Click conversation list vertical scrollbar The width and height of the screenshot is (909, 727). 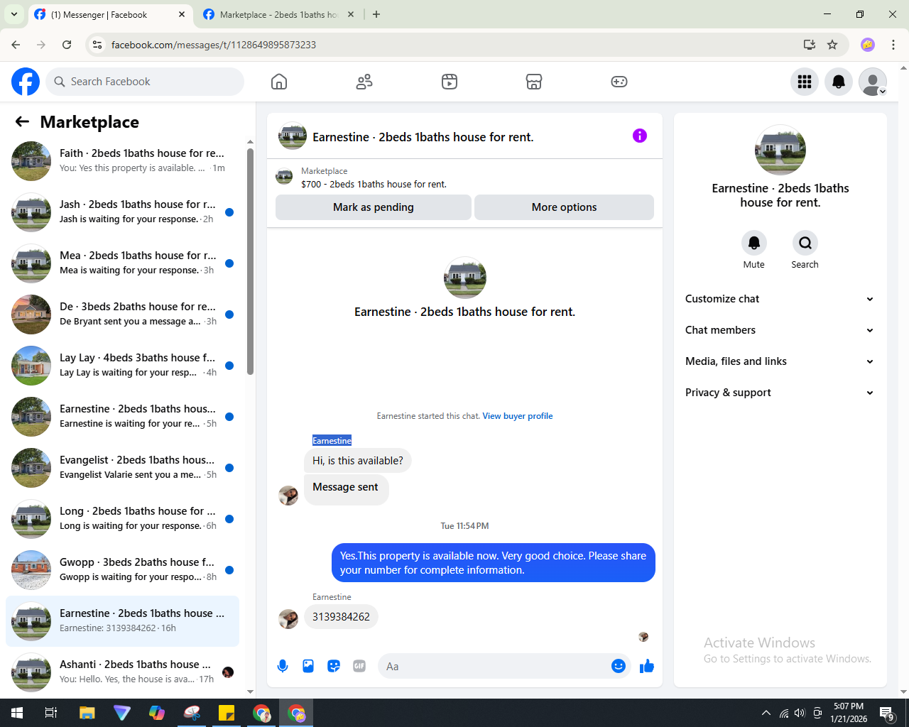coord(250,261)
